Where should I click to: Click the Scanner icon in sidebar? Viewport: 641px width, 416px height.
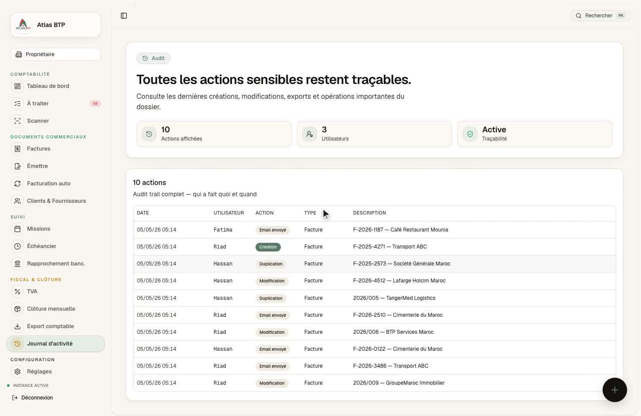[17, 121]
